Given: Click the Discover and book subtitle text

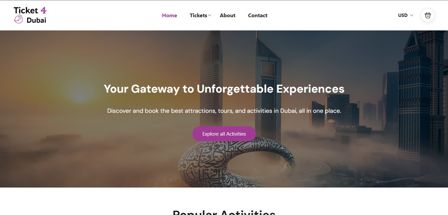Looking at the screenshot, I should pos(224,111).
